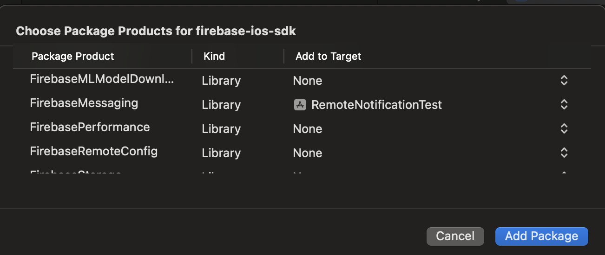The image size is (605, 255).
Task: Click the Add to Target column header
Action: [x=328, y=57]
